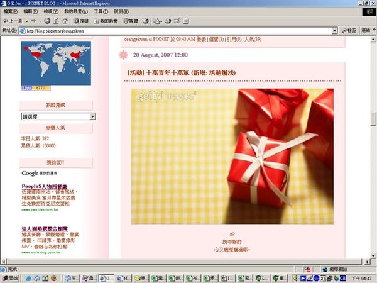Click the vertical scrollbar up arrow

373,39
